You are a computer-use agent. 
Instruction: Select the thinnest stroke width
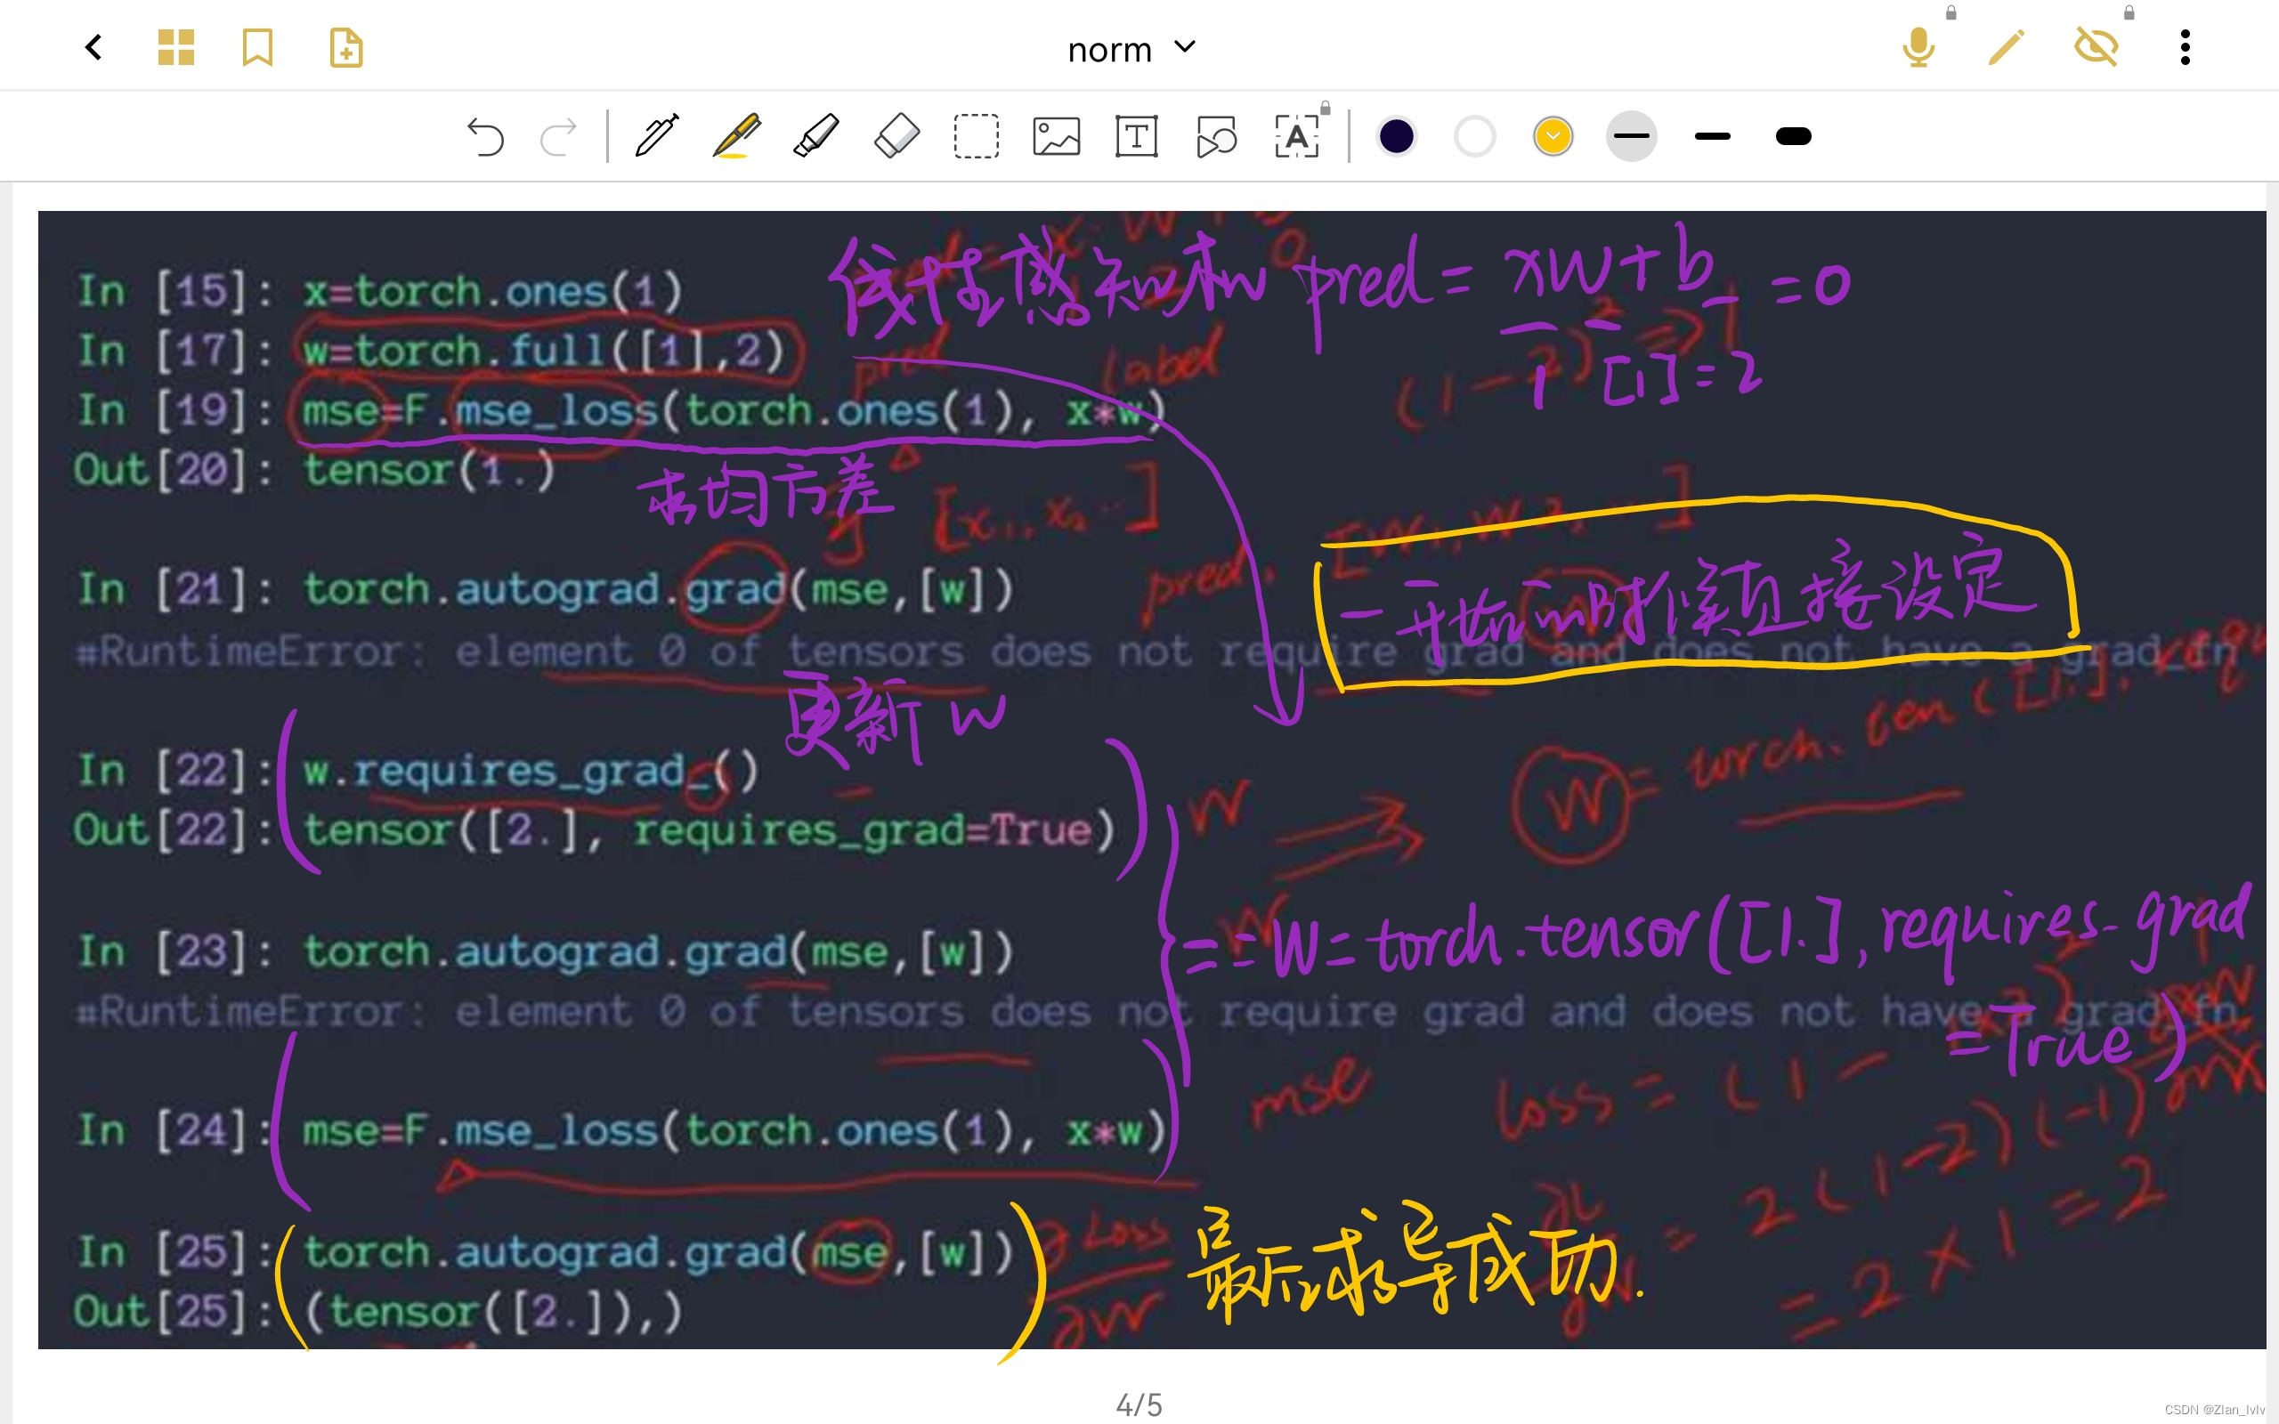coord(1631,136)
